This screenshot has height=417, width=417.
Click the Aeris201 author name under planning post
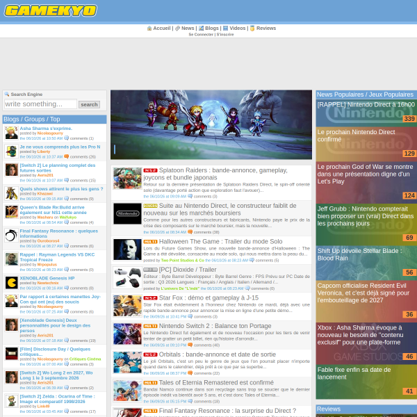tap(45, 175)
